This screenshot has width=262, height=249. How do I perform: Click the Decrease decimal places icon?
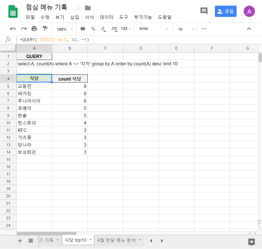click(103, 29)
